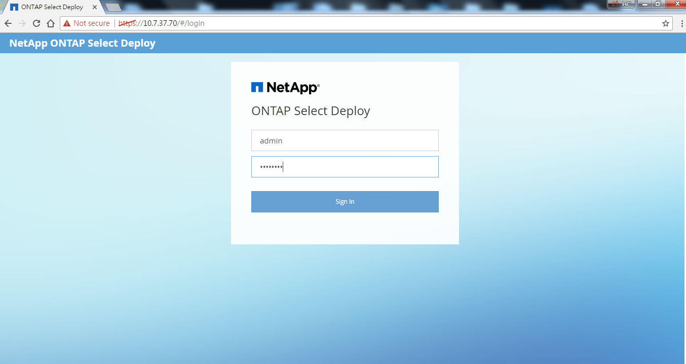Screen dimensions: 686x364
Task: Go to the browser Home page
Action: [x=51, y=23]
